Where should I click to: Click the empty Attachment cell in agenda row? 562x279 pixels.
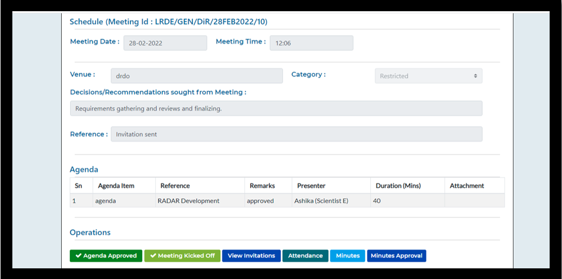(x=474, y=201)
